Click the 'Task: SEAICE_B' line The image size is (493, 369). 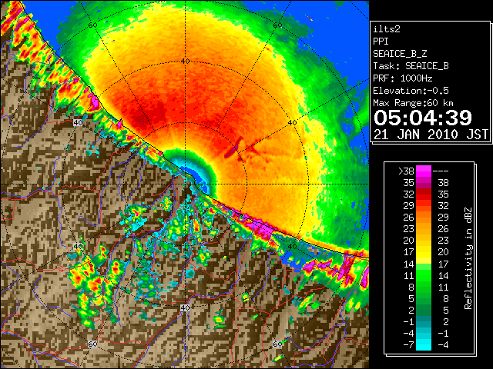411,66
